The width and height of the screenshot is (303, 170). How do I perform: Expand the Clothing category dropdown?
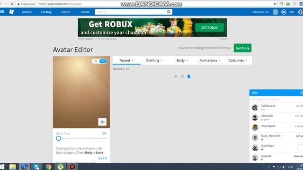click(154, 60)
